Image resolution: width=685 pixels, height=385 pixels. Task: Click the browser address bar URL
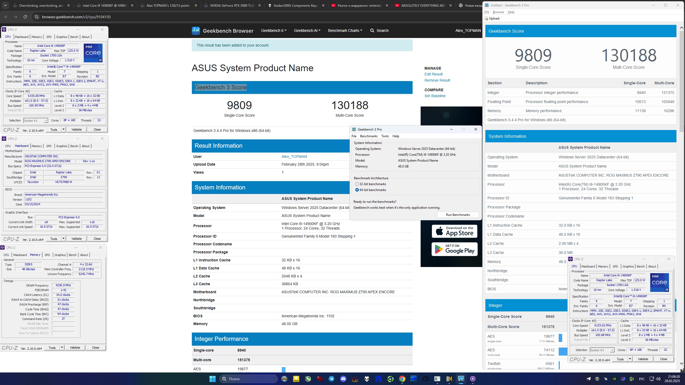[x=76, y=17]
